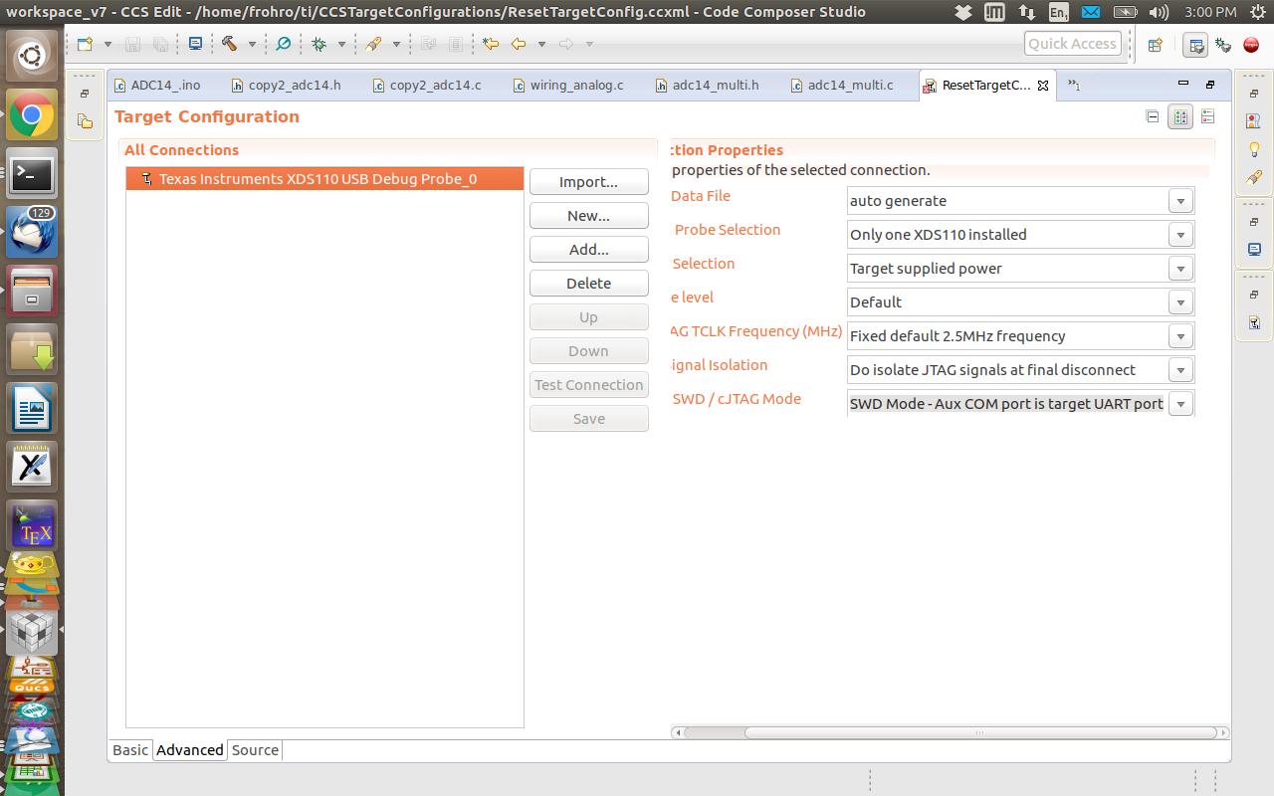The width and height of the screenshot is (1274, 796).
Task: Open the Target supplied power dropdown
Action: click(1180, 269)
